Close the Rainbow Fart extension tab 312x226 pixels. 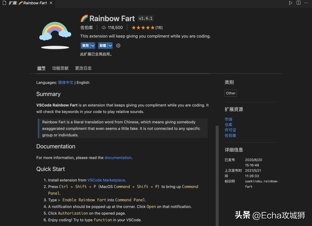(51, 3)
